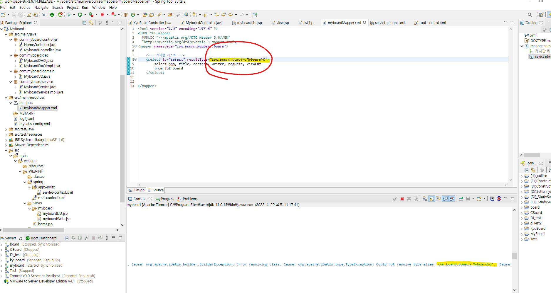The width and height of the screenshot is (551, 293).
Task: Terminate the console process red square
Action: pyautogui.click(x=402, y=199)
